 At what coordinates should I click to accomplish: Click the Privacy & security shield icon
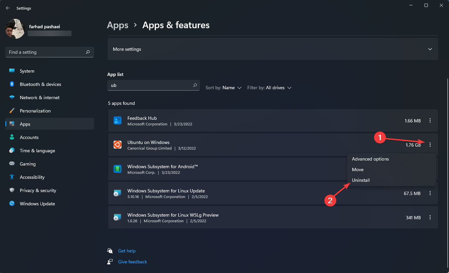(x=12, y=190)
